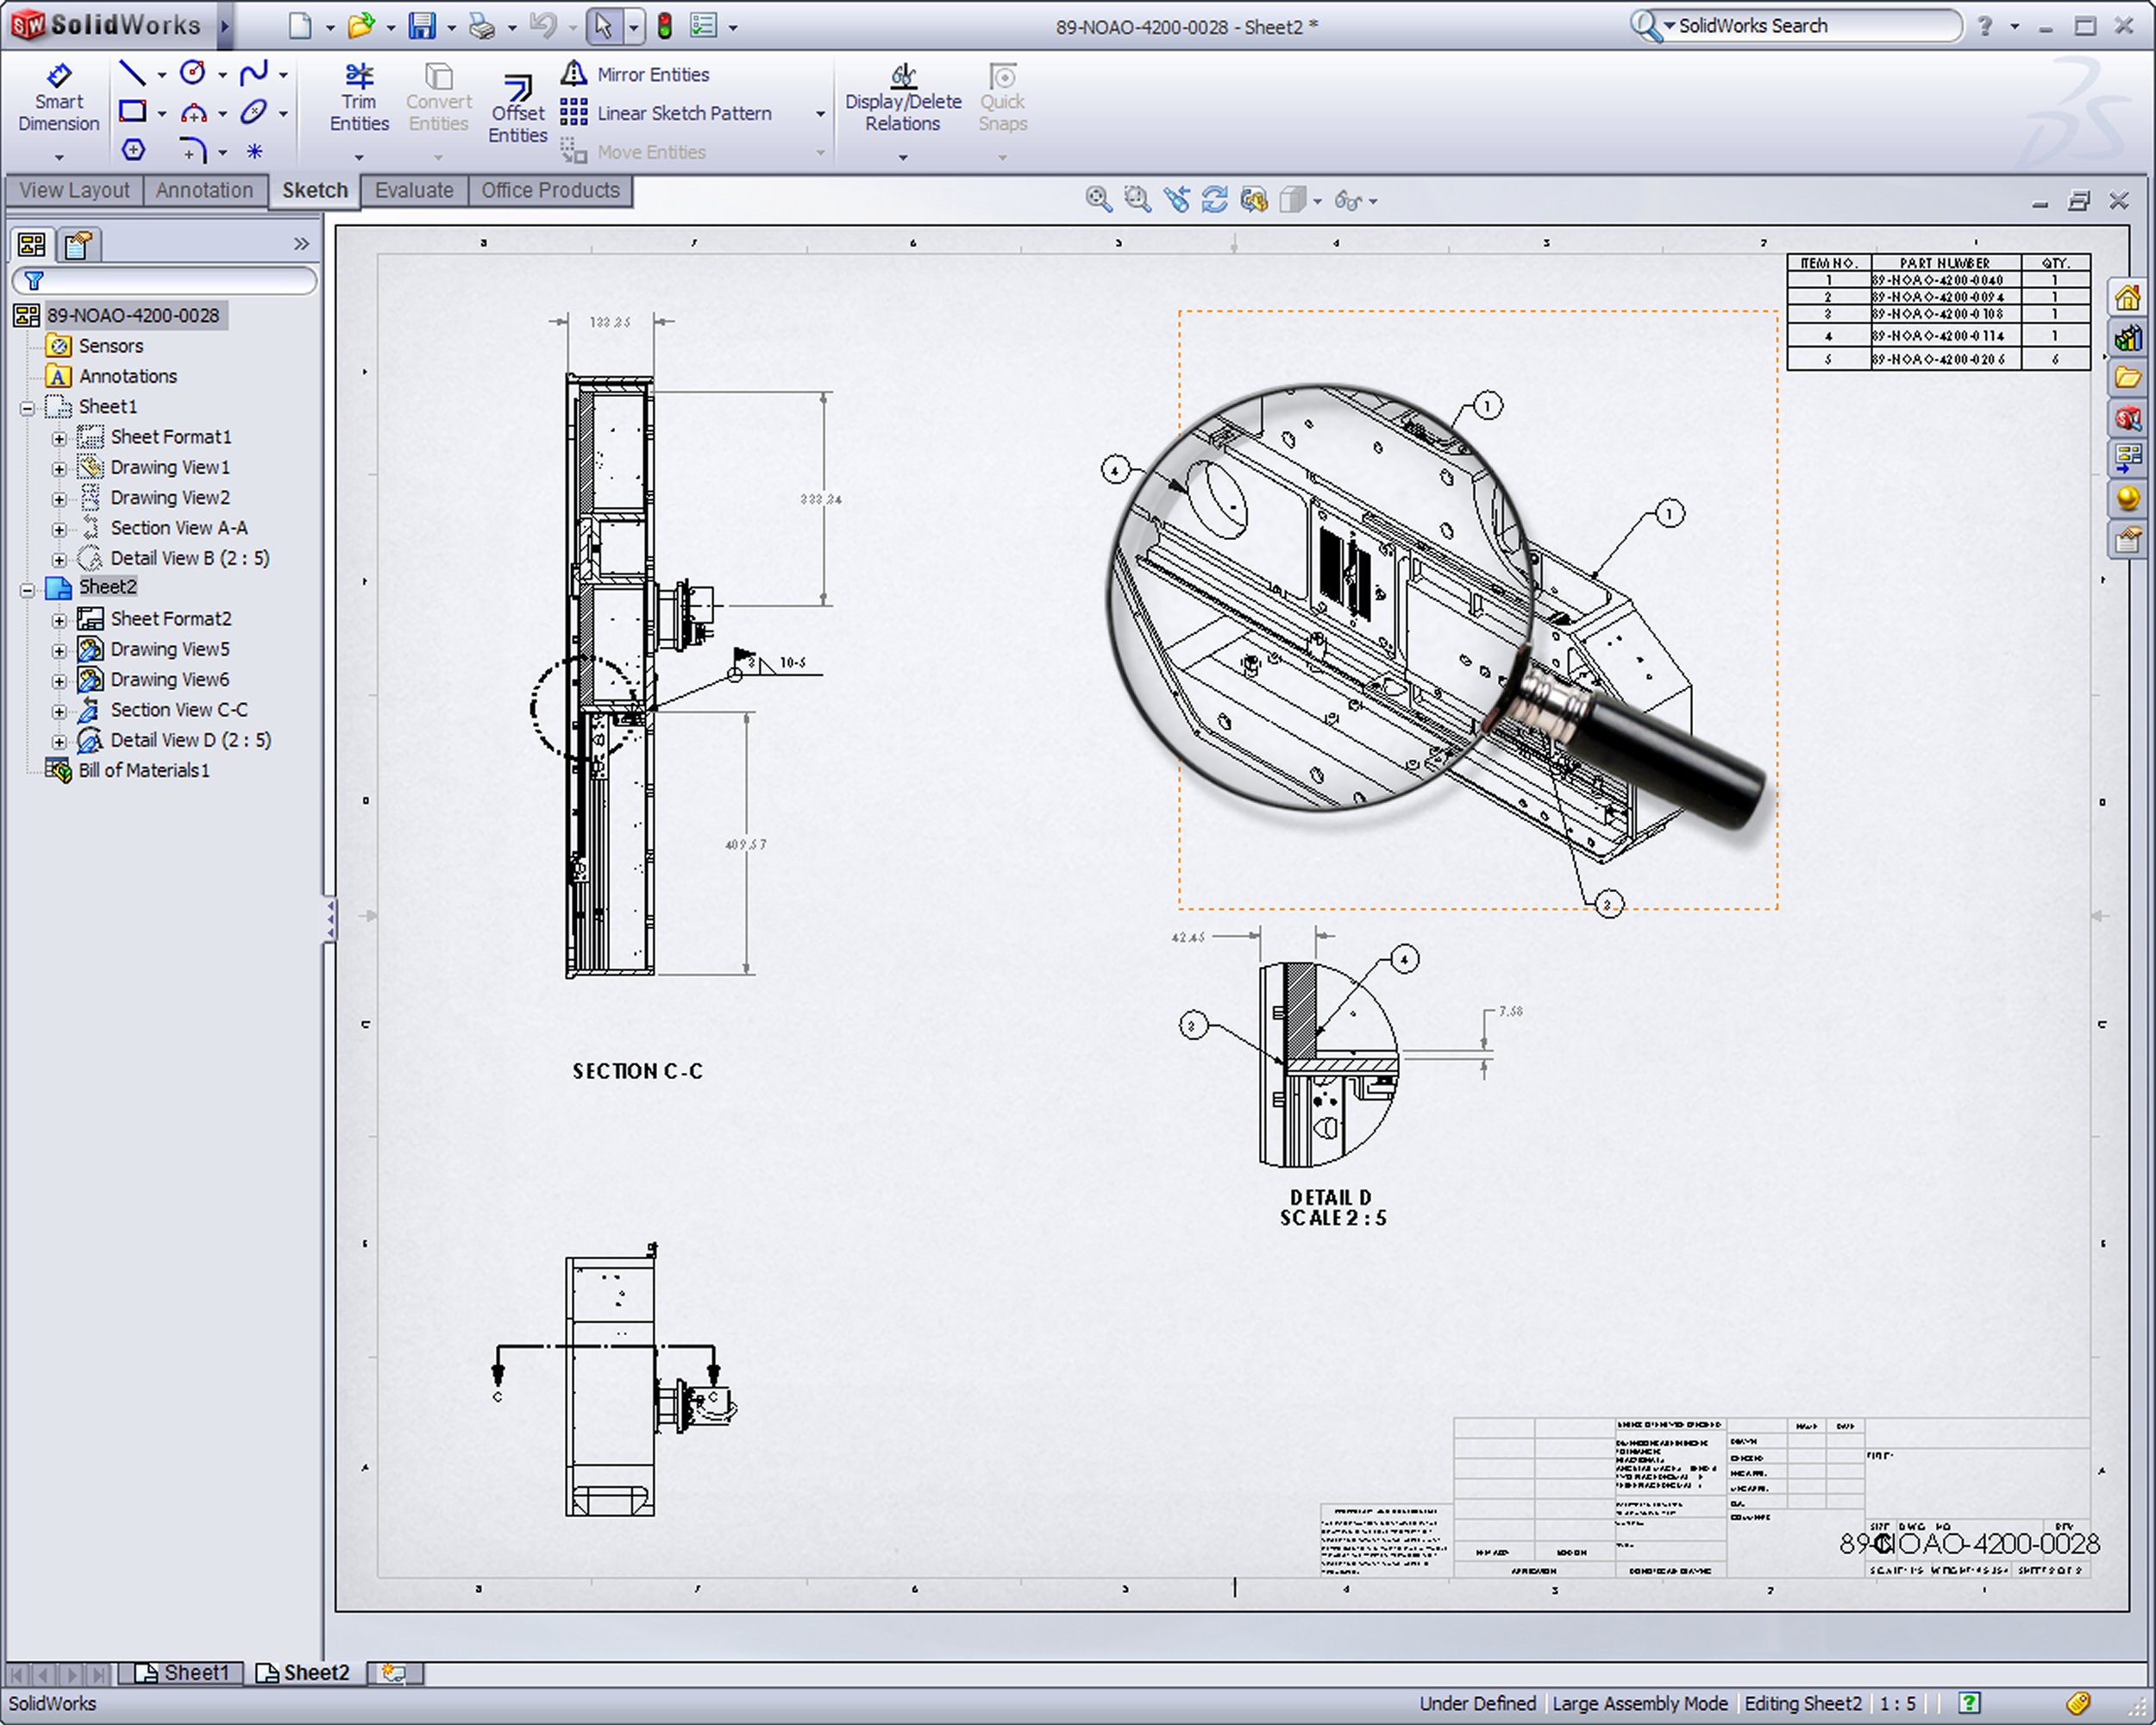
Task: Click the SolidWorks Search field
Action: click(x=1810, y=26)
